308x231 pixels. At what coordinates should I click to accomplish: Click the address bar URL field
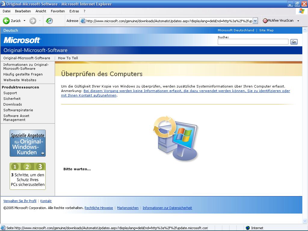point(169,21)
